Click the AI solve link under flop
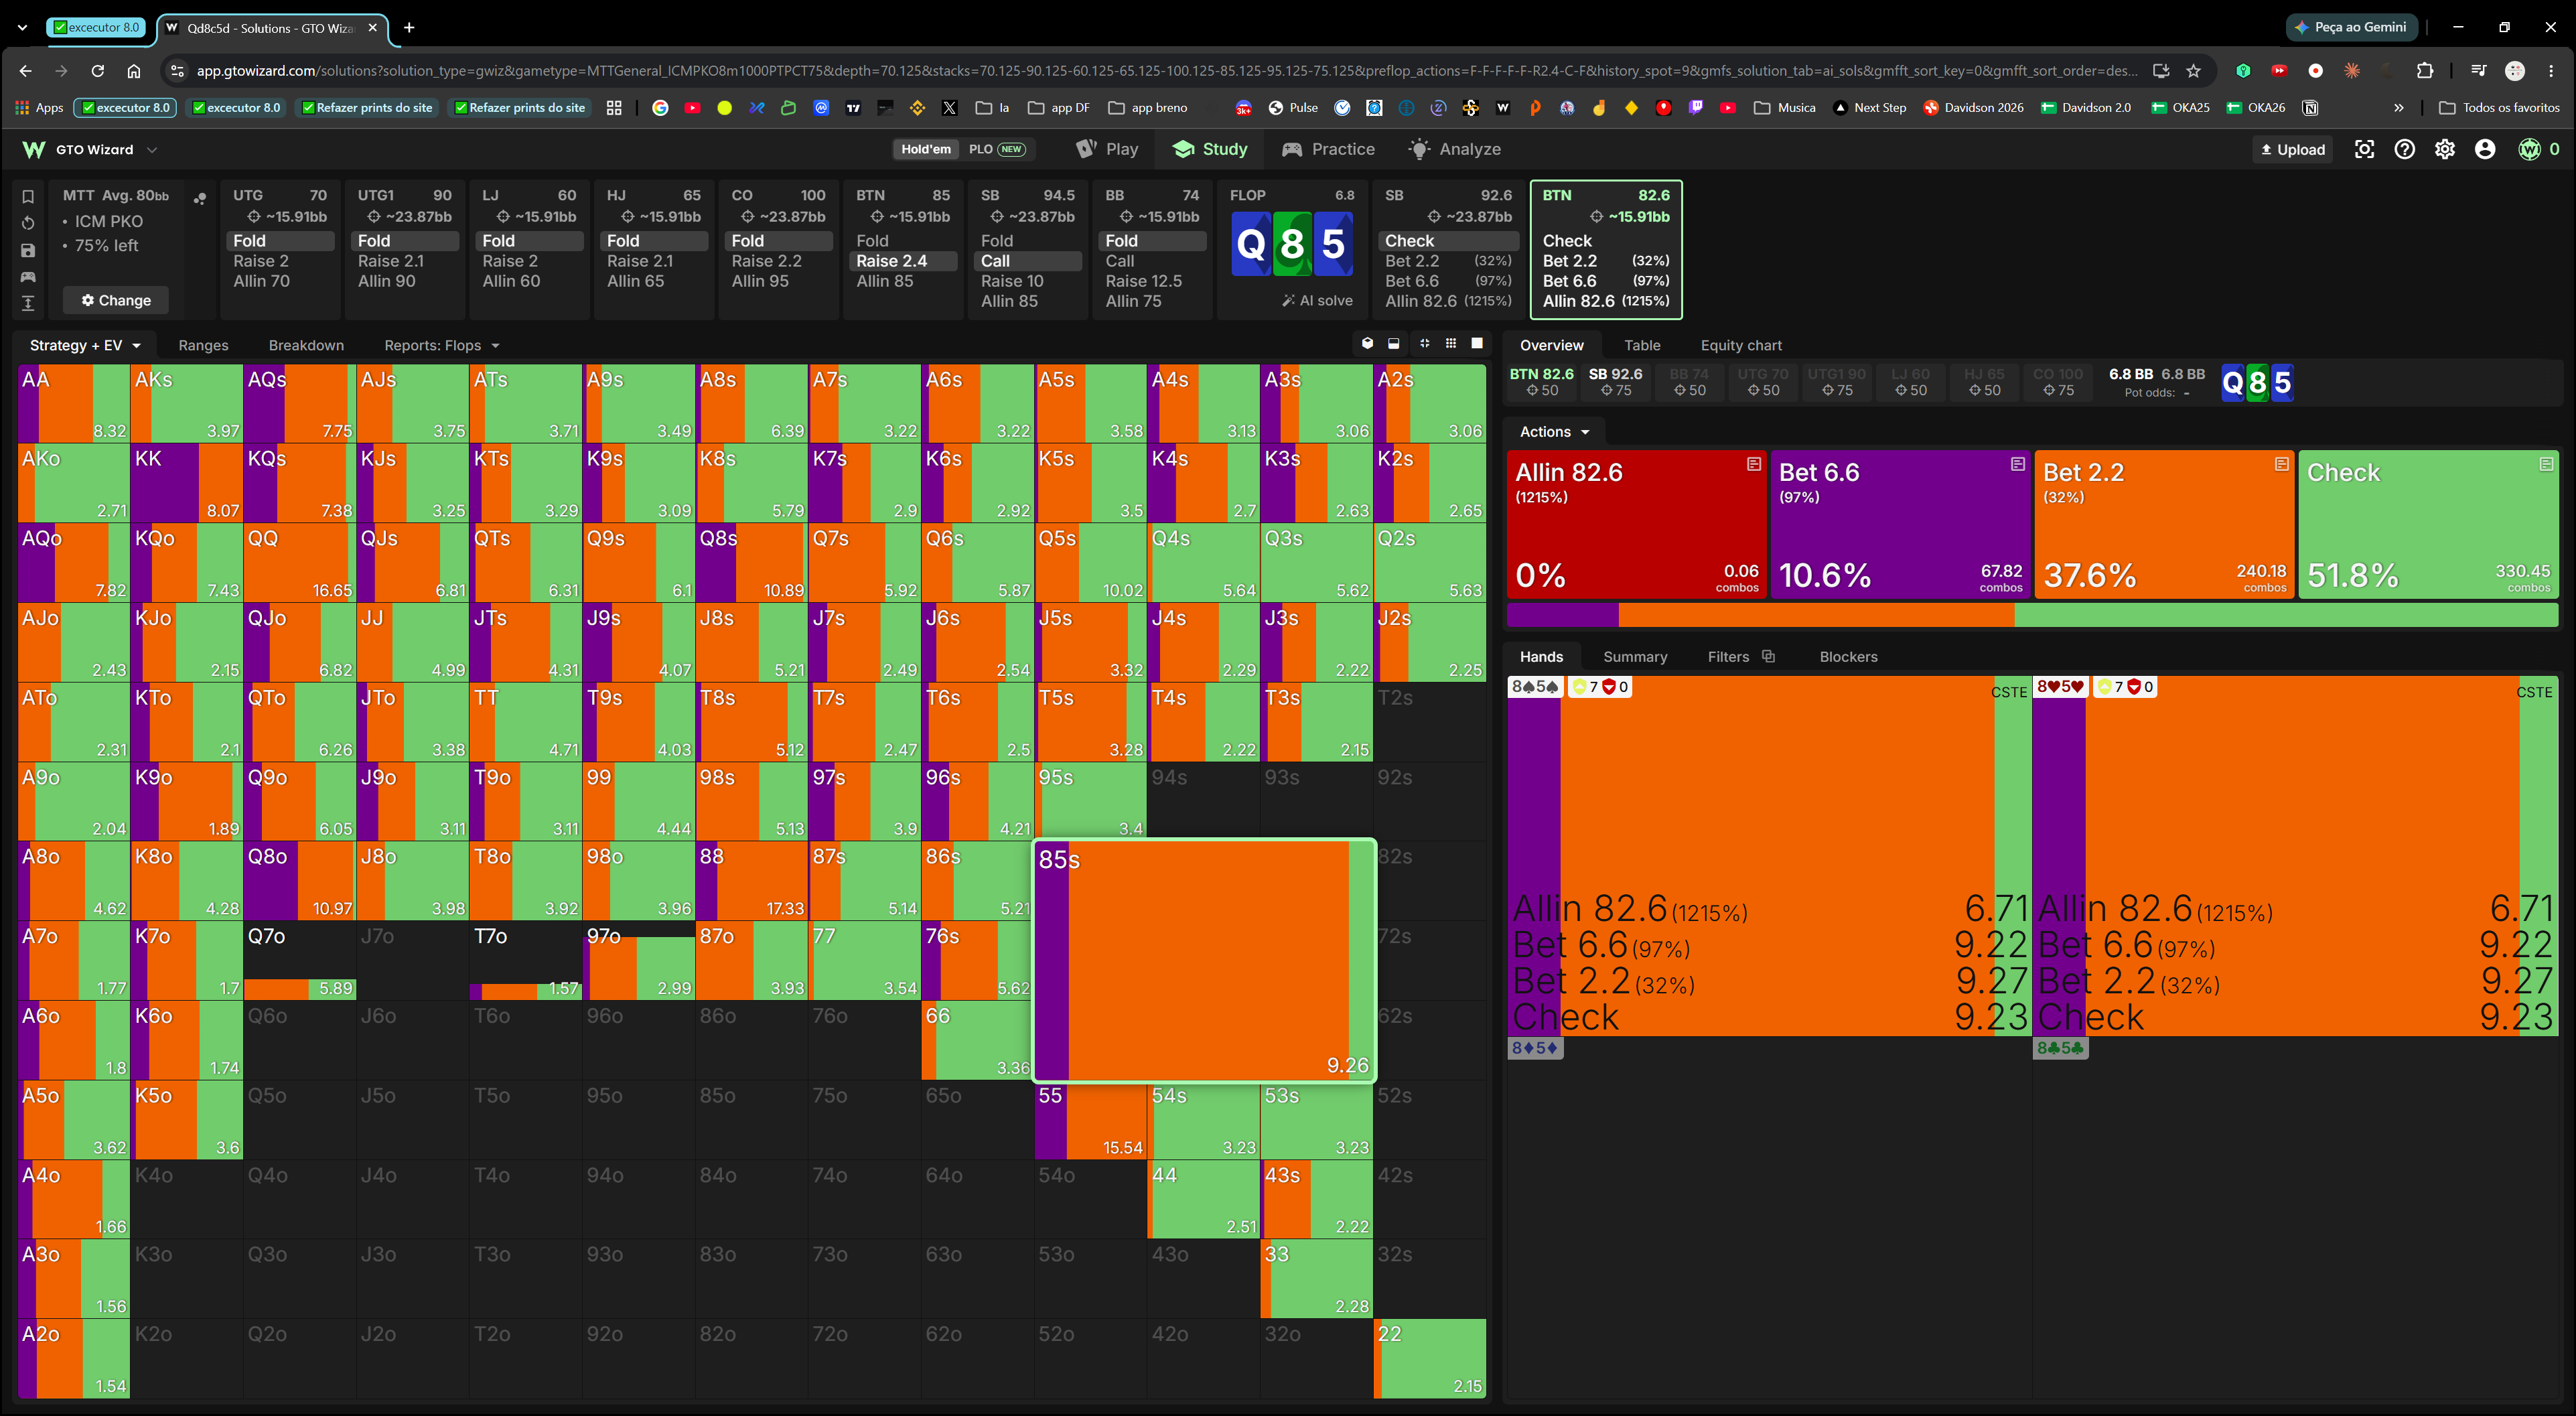The width and height of the screenshot is (2576, 1416). (1317, 300)
